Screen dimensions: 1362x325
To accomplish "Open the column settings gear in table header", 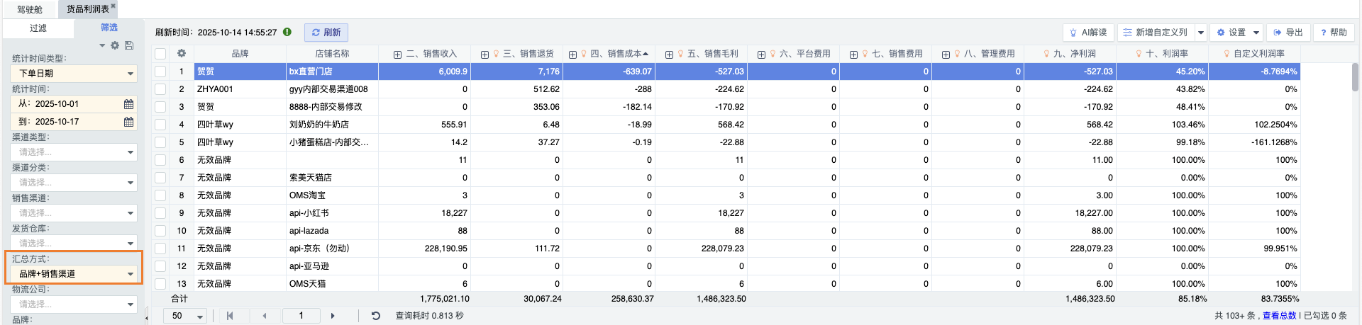I will pyautogui.click(x=182, y=54).
